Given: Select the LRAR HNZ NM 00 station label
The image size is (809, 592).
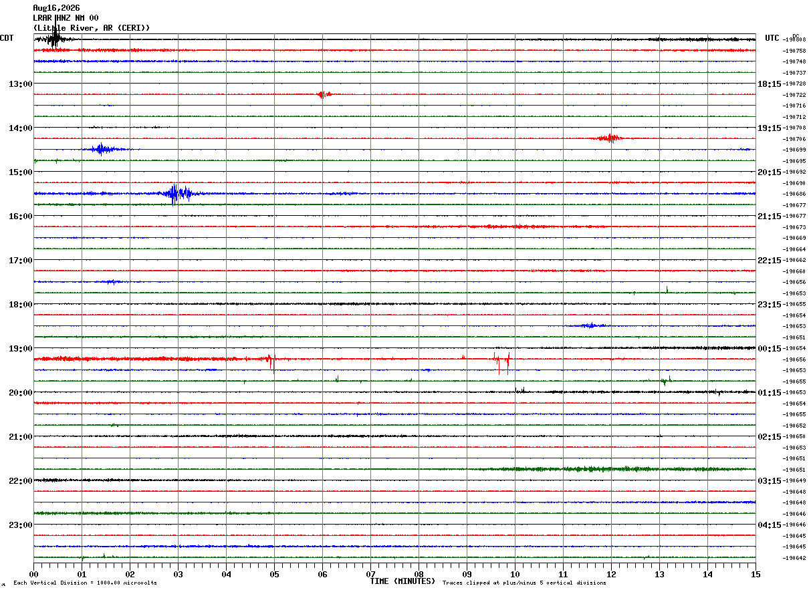Looking at the screenshot, I should tap(66, 18).
